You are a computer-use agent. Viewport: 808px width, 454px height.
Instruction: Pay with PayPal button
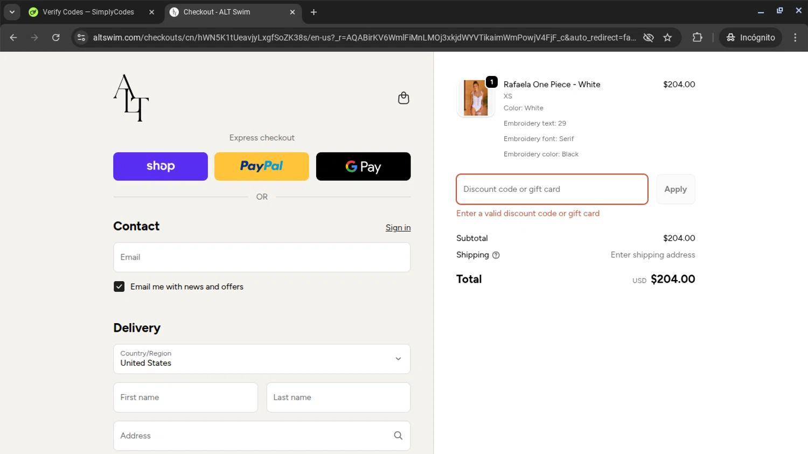point(262,166)
